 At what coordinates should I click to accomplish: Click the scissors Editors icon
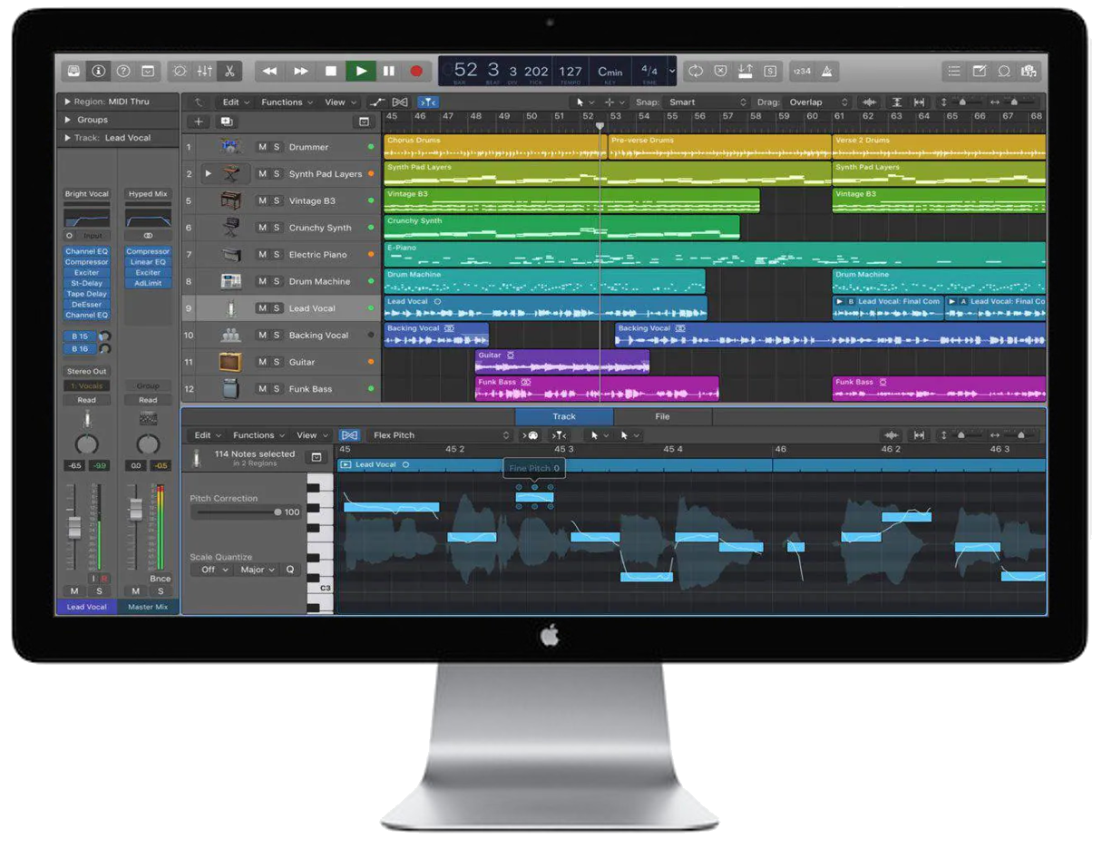[229, 71]
